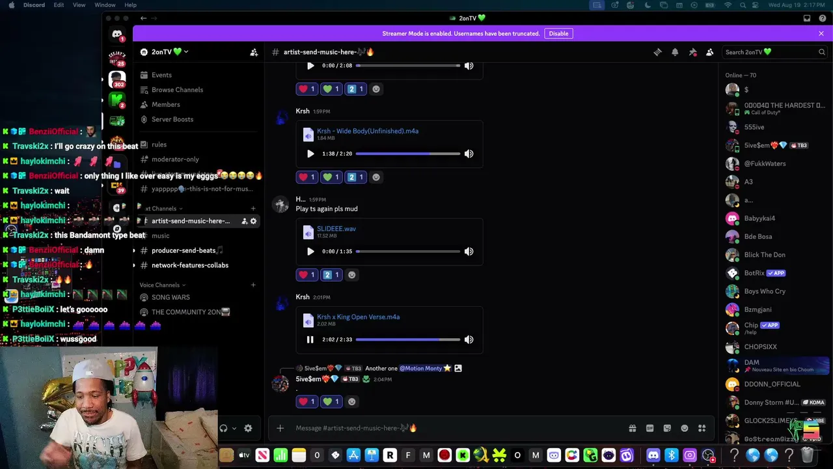Pause Krsh x King Open Verse playback
Viewport: 833px width, 469px height.
(310, 339)
